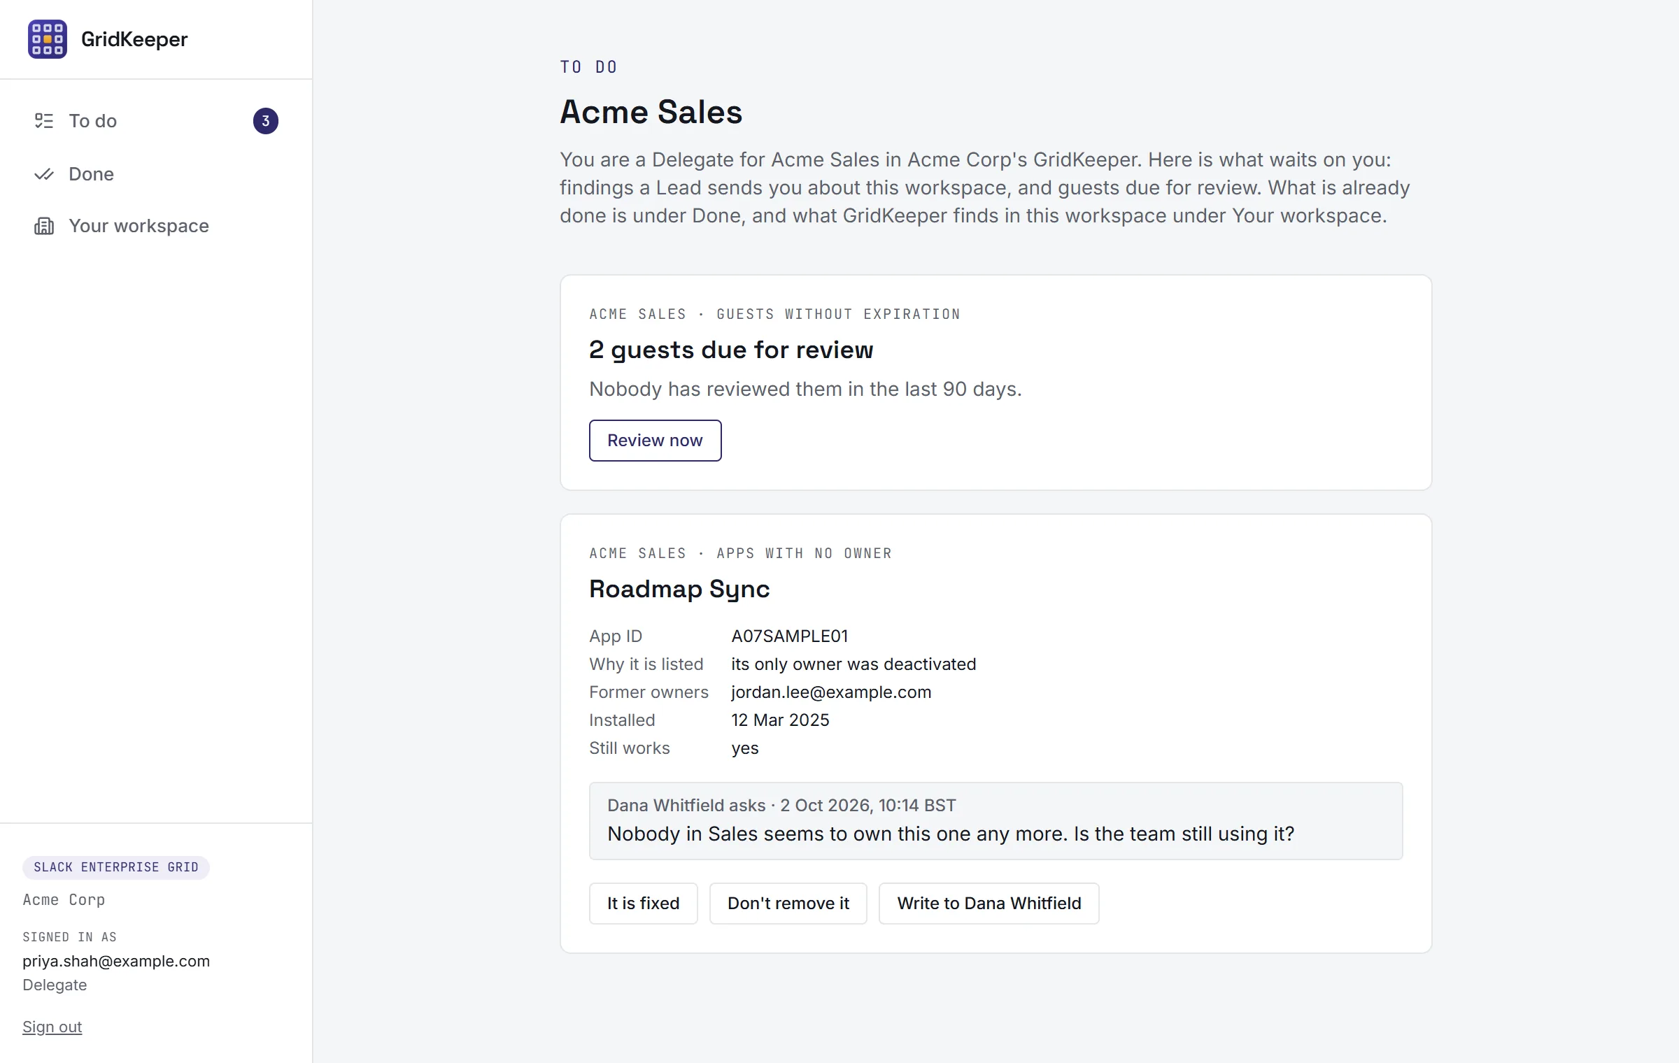Select the App ID value A07SAMPLE01
The image size is (1679, 1063).
click(790, 636)
